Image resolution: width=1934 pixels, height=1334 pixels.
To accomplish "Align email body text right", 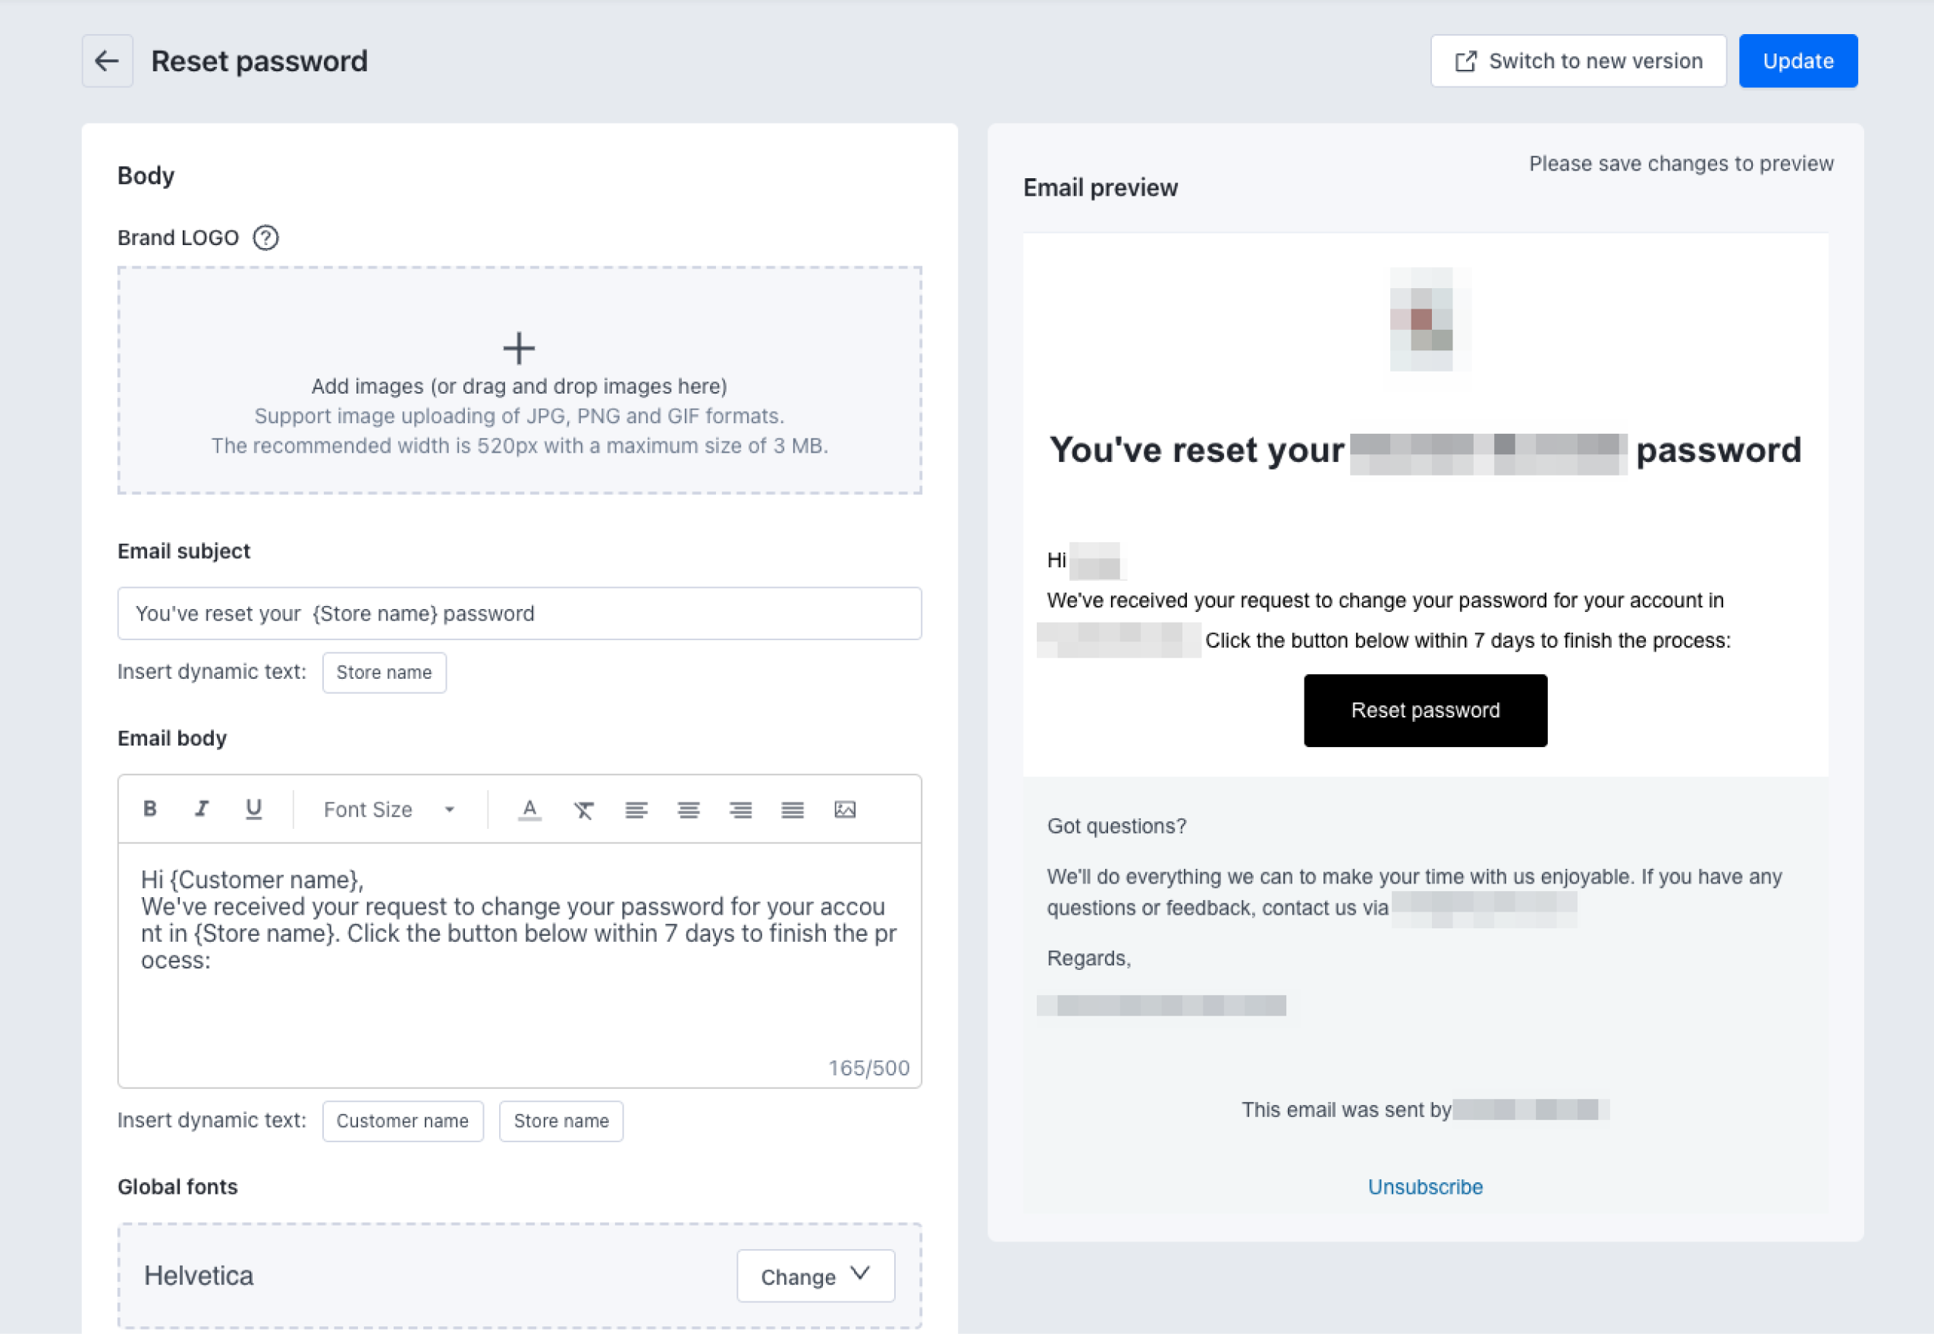I will point(740,810).
